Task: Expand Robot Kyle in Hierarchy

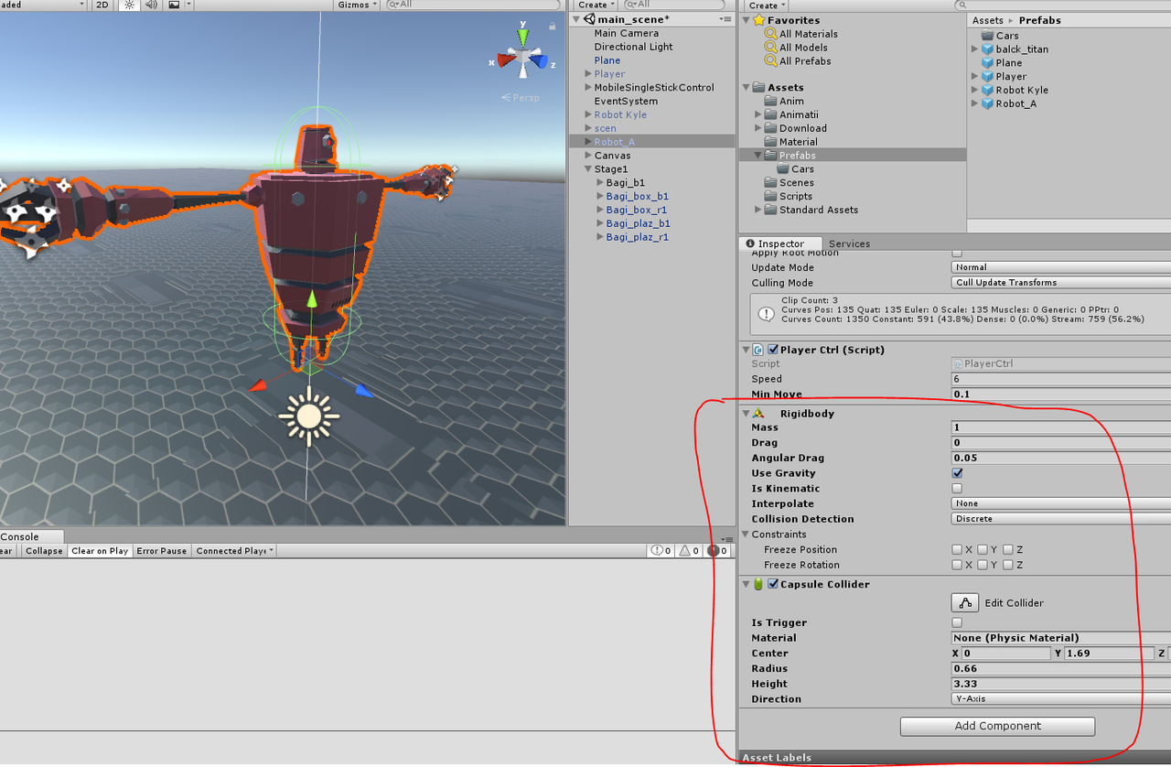Action: click(587, 114)
